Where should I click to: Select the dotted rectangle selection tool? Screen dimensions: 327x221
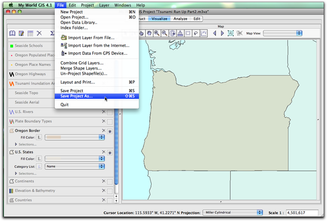click(x=188, y=33)
